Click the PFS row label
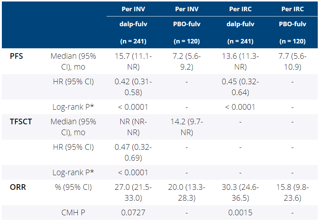This screenshot has width=320, height=222. pos(16,57)
